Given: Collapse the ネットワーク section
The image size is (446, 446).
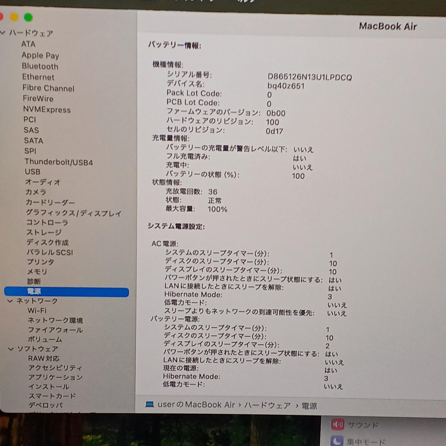Looking at the screenshot, I should 10,301.
